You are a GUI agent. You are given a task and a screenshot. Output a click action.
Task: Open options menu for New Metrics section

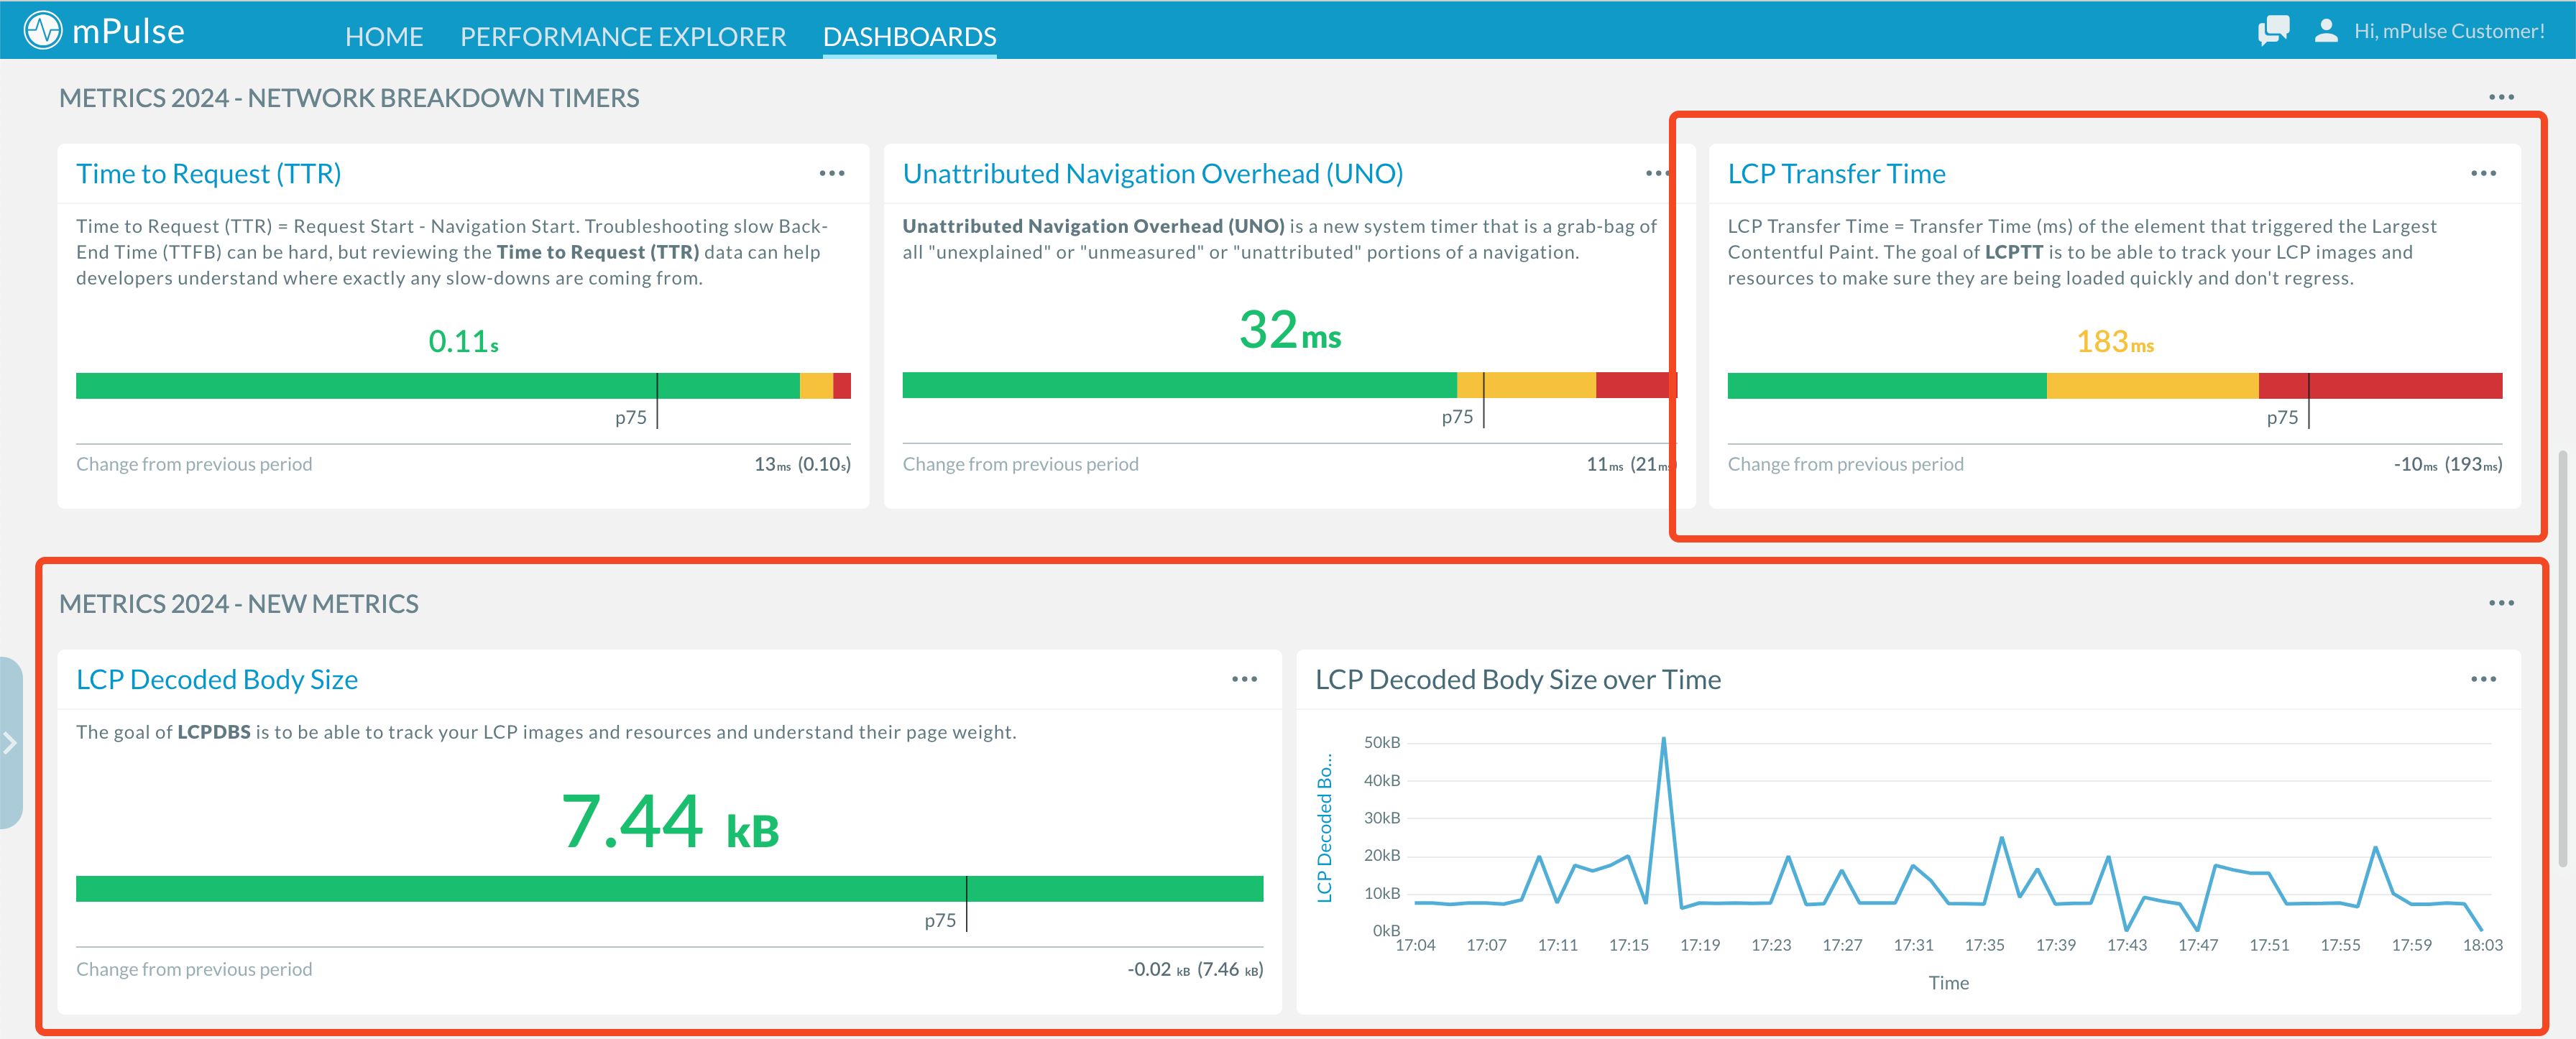[x=2501, y=603]
